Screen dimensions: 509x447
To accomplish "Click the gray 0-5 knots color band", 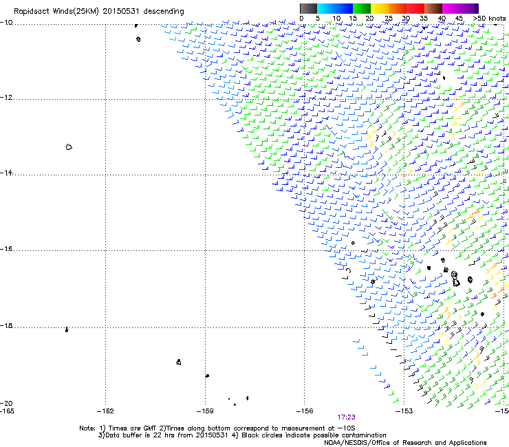I will 308,8.
